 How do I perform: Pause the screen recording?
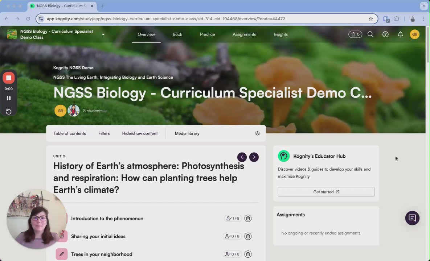click(x=8, y=98)
